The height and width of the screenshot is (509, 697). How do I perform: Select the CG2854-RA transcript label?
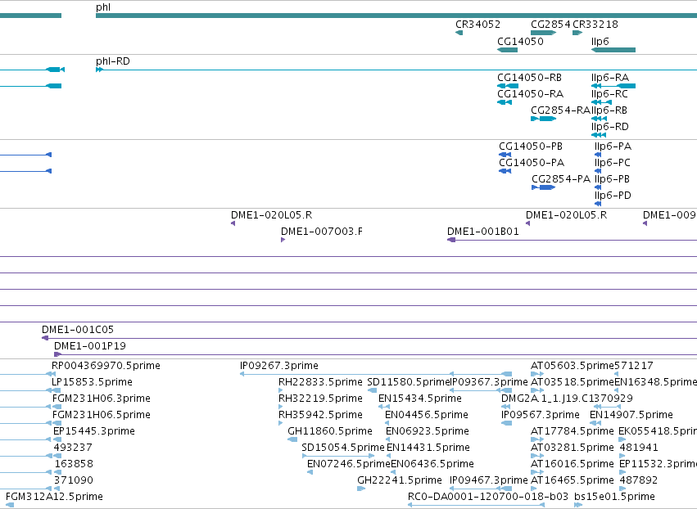(560, 110)
